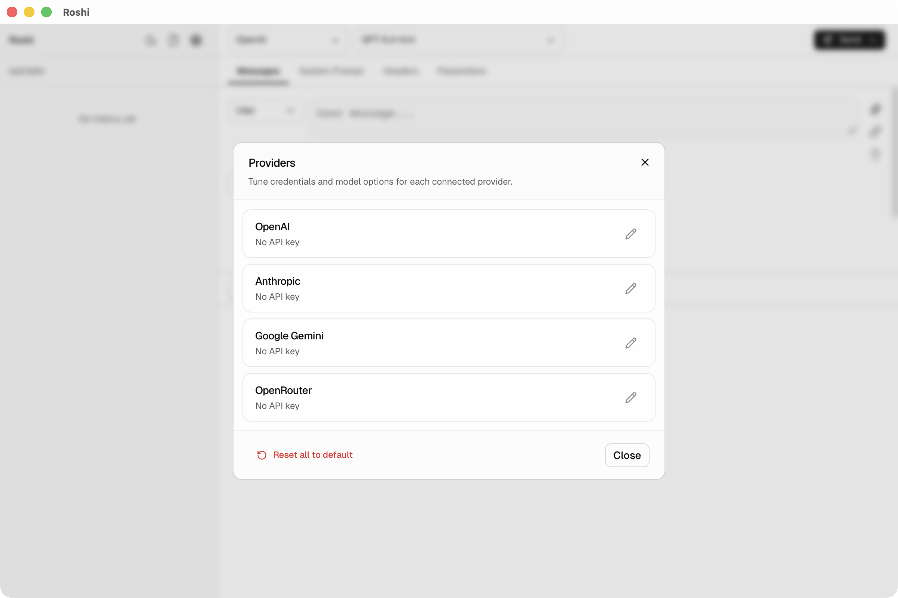The image size is (898, 598).
Task: Click the middle sidebar toolbar icon
Action: coord(173,40)
